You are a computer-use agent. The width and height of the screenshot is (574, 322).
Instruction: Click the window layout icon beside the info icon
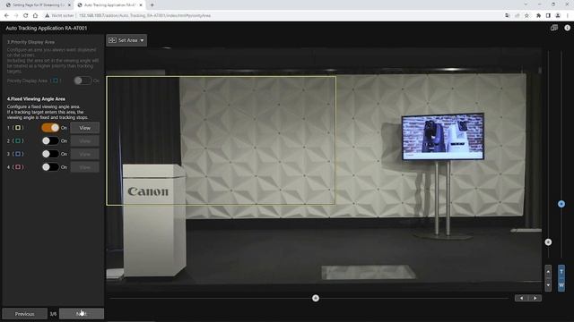(x=554, y=28)
